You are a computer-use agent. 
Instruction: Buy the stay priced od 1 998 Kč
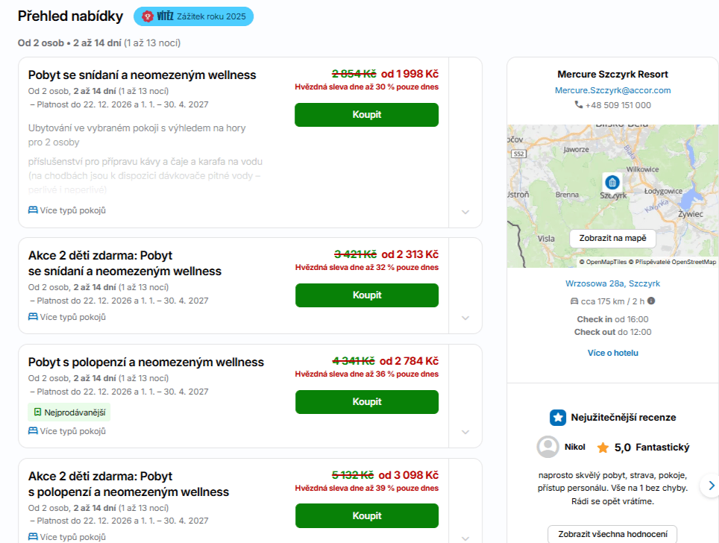coord(366,115)
